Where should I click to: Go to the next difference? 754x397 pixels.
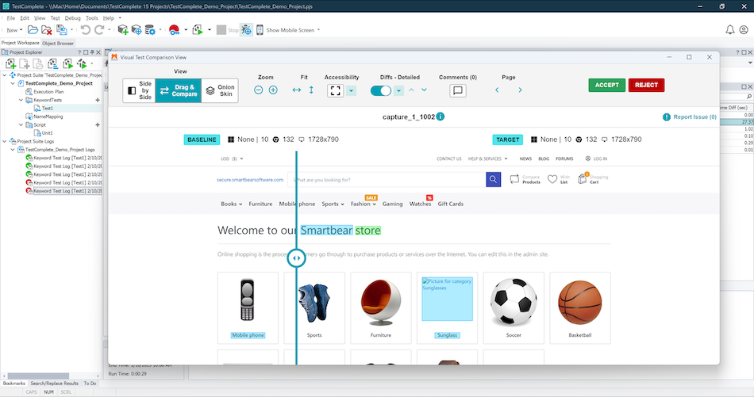[424, 90]
